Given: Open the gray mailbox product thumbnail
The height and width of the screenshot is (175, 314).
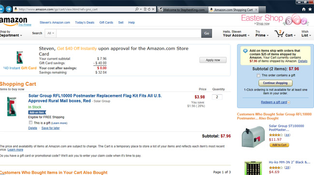Looking at the screenshot, I should tap(253, 136).
